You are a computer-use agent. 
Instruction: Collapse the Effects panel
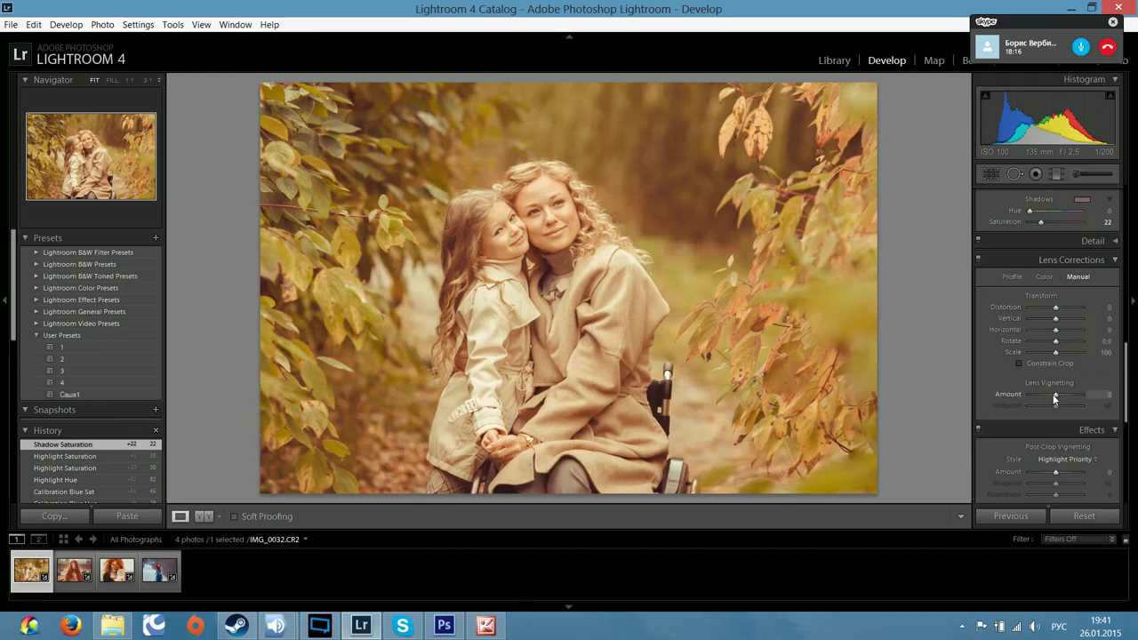[x=1115, y=430]
